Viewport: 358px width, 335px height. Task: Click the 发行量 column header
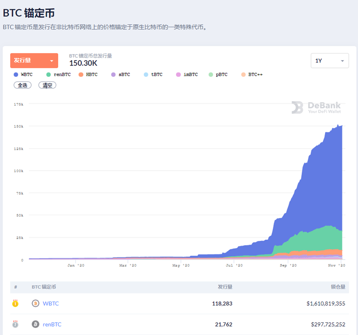225,287
